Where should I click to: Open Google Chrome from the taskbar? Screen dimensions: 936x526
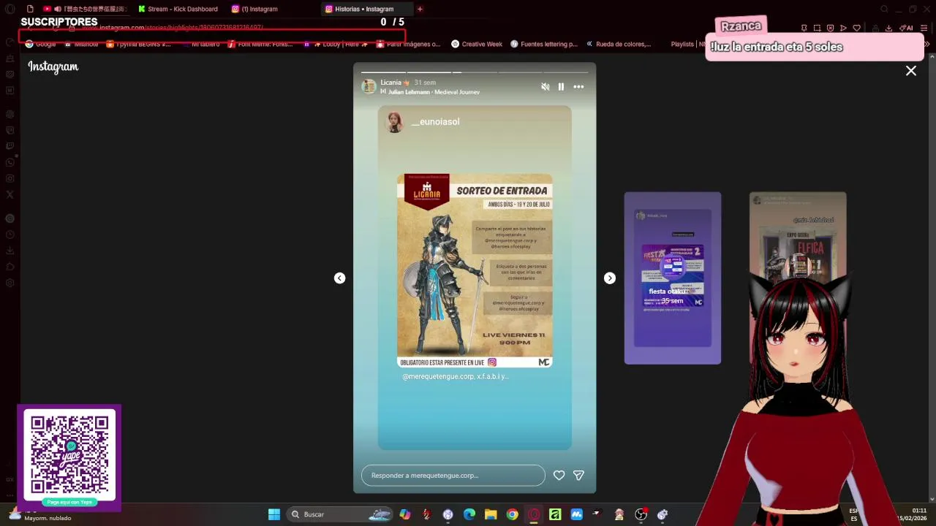(x=513, y=515)
